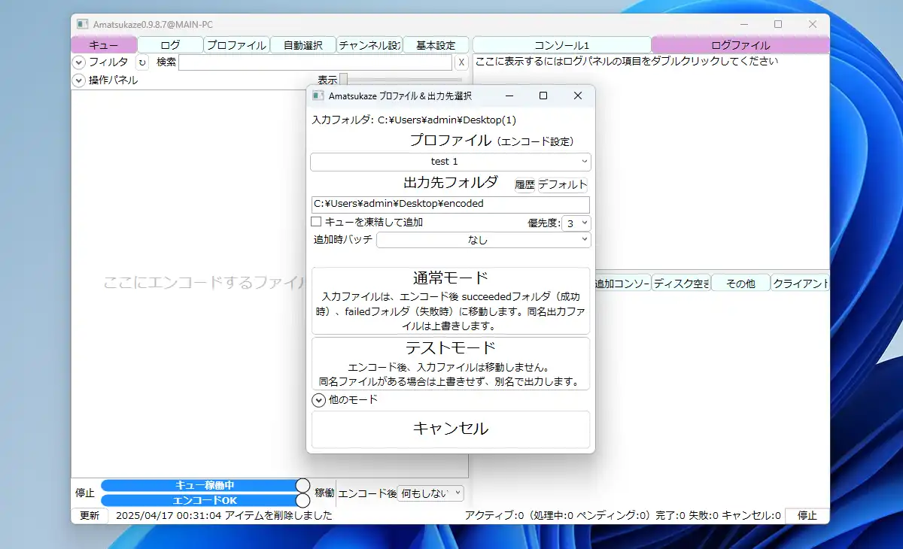Enable キューを凍結して追加 checkbox
The image size is (903, 549).
coord(317,222)
